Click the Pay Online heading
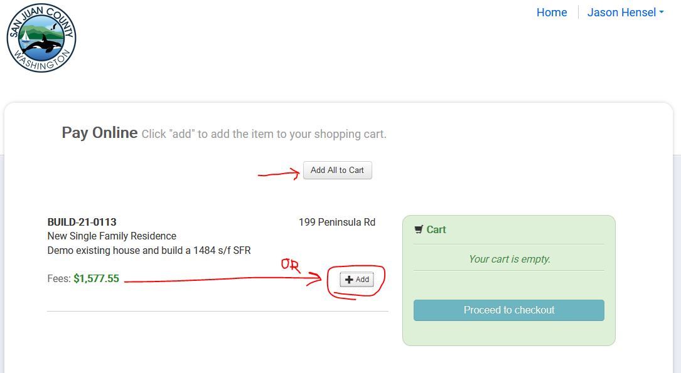The image size is (681, 373). click(x=100, y=133)
